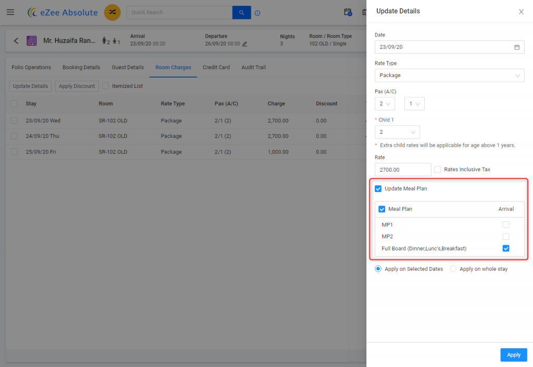The image size is (533, 367).
Task: Open the Rate Type Package dropdown
Action: 449,75
